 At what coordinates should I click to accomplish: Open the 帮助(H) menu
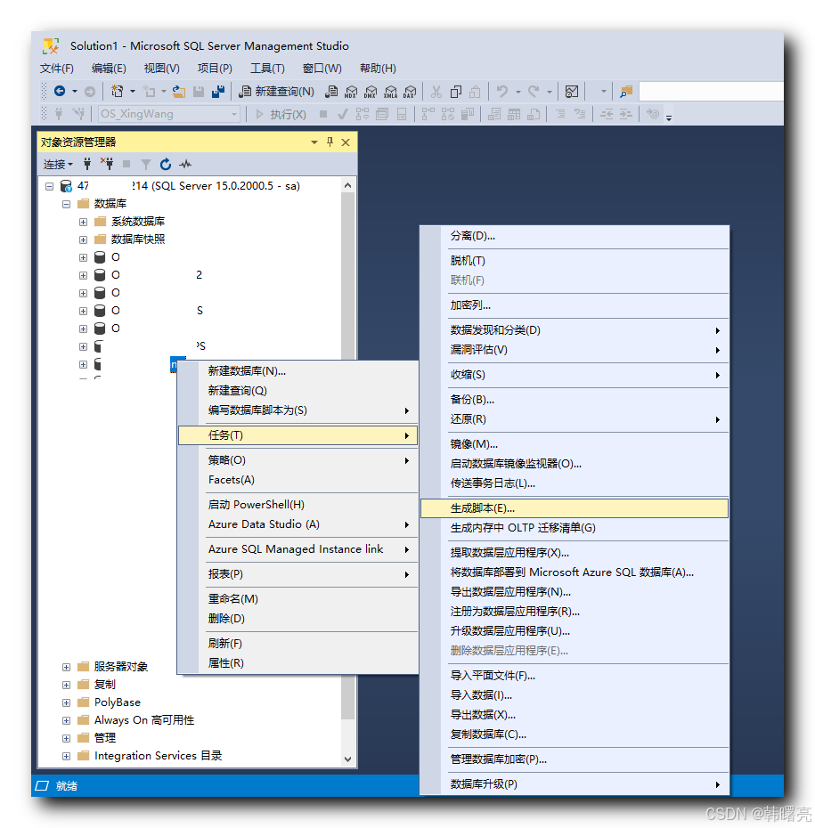point(378,69)
